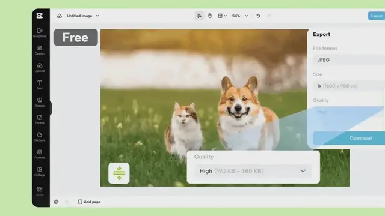Open the 54% zoom dropdown
The image size is (385, 216).
[x=240, y=16]
